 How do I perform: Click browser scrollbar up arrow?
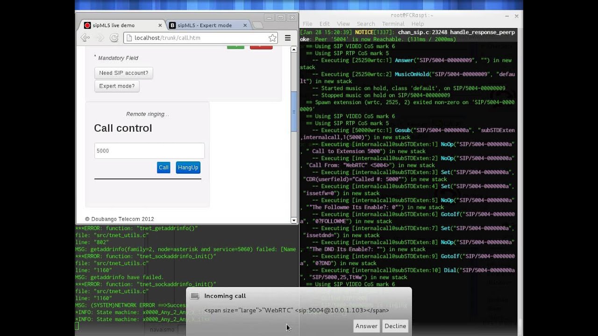[x=294, y=49]
